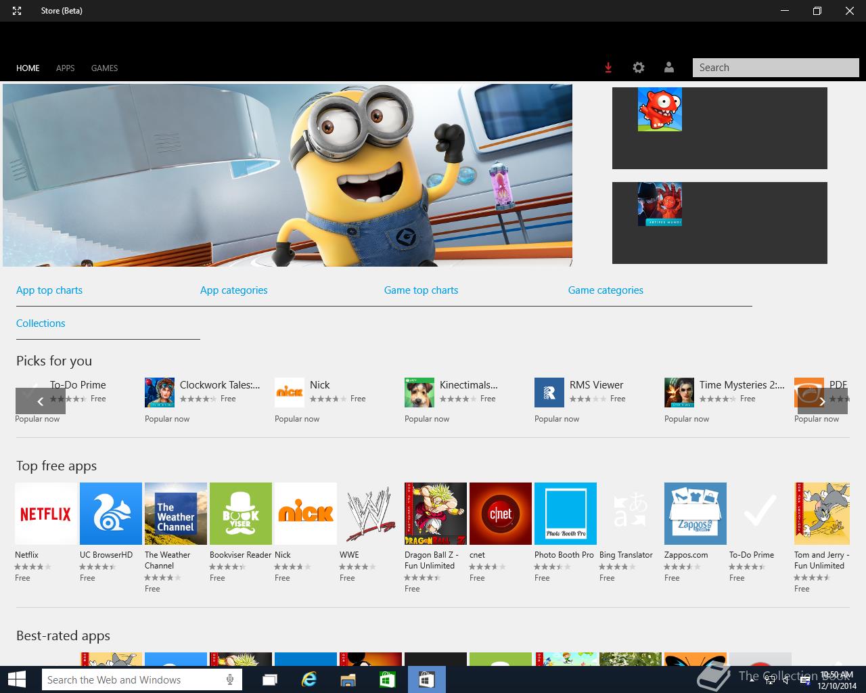Toggle full screen with the expand icon
The height and width of the screenshot is (693, 866).
pos(17,11)
